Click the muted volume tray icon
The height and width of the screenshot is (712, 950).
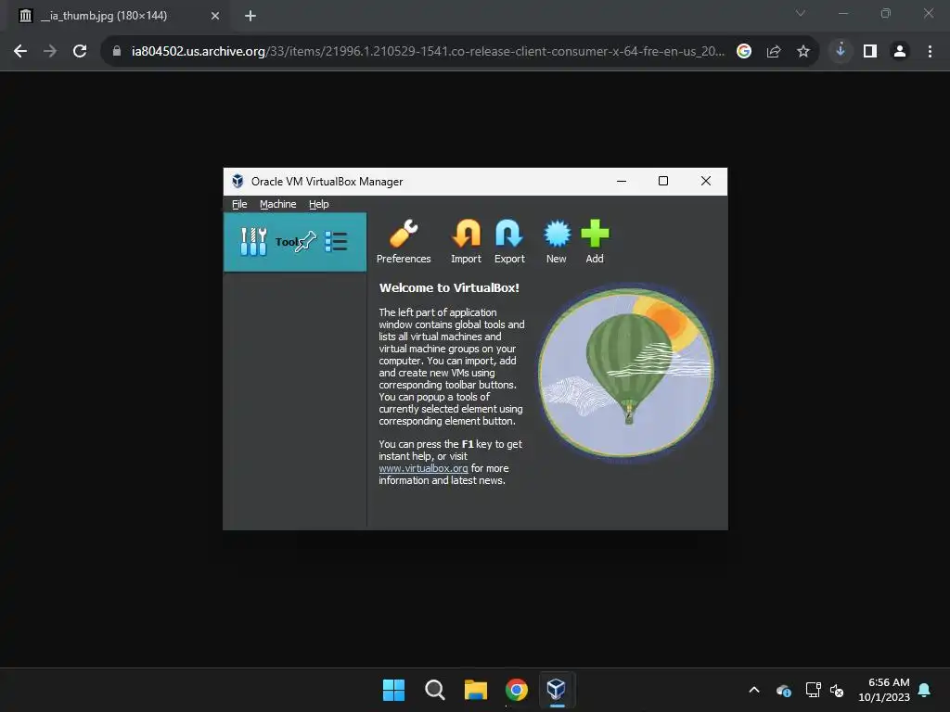[x=838, y=690]
